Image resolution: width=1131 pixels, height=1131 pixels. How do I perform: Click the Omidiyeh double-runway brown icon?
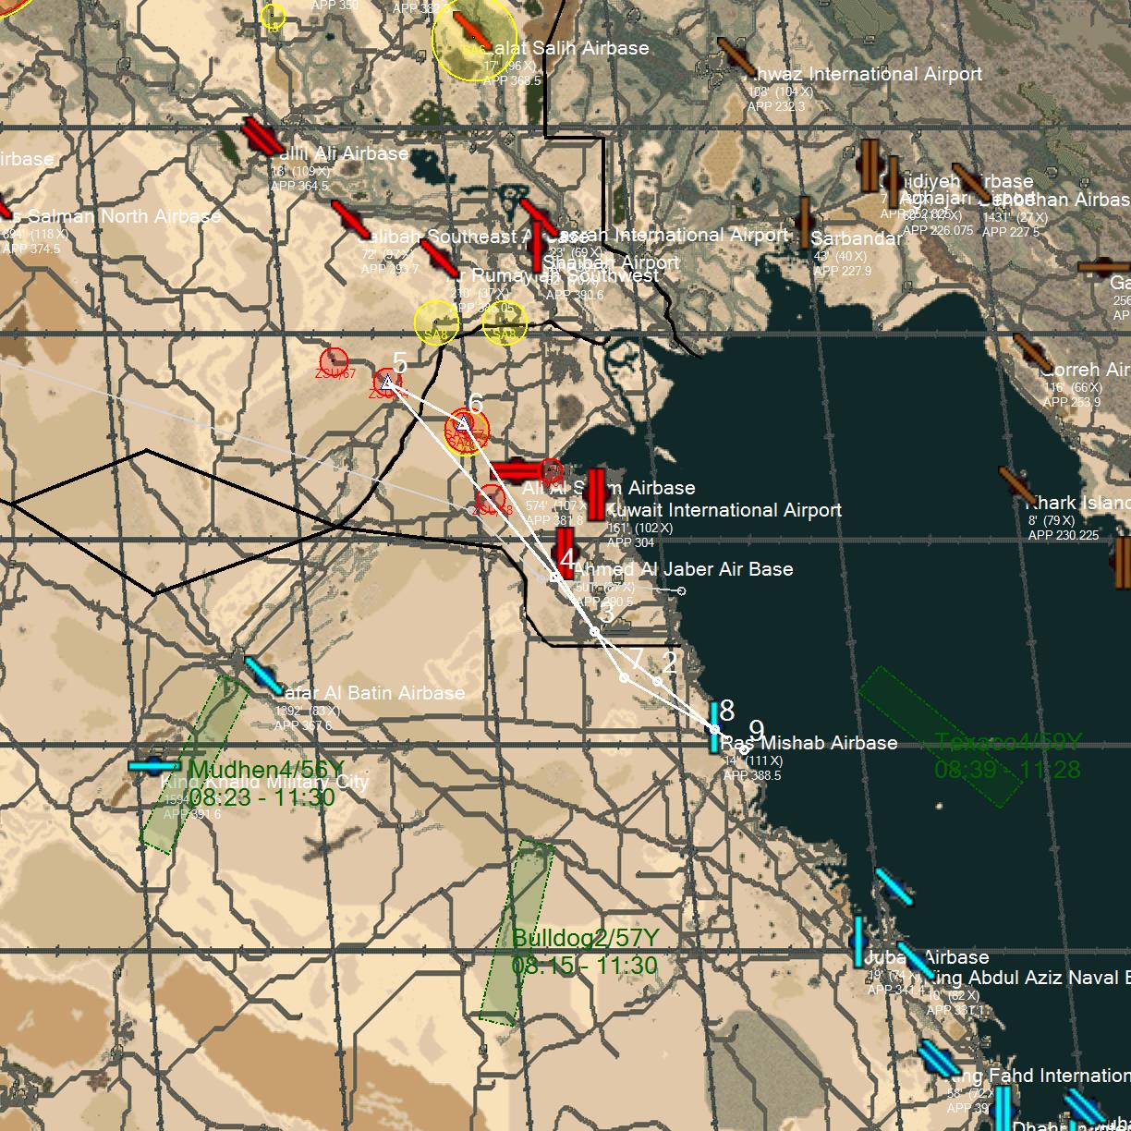click(x=870, y=165)
